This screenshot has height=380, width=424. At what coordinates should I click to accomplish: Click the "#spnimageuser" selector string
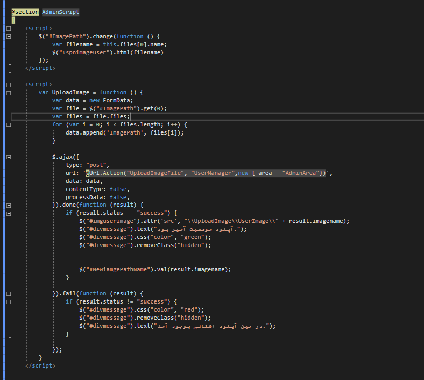click(x=84, y=52)
